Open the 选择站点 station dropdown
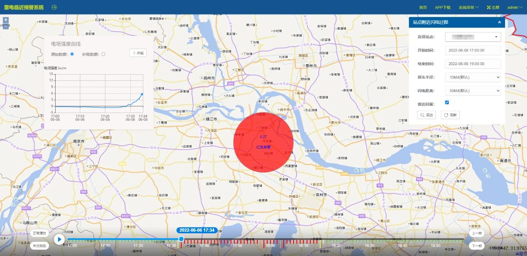Screen dimensions: 527x256 [473, 37]
